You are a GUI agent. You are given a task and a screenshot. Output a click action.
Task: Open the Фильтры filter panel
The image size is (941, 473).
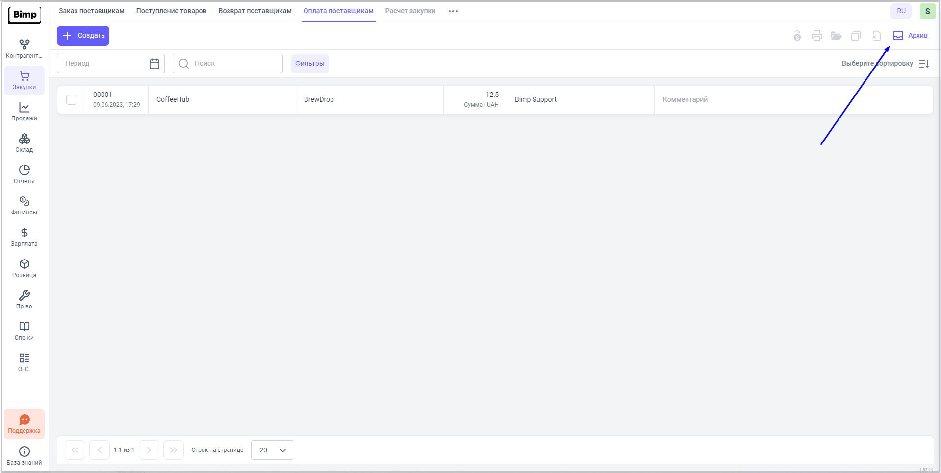click(309, 64)
